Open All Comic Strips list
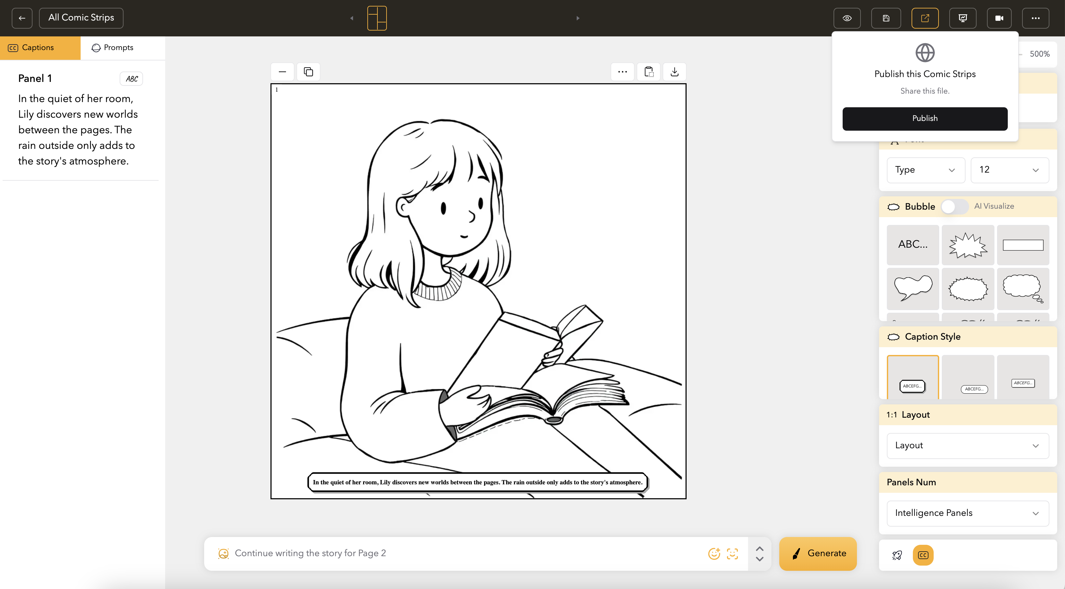Viewport: 1065px width, 589px height. pos(81,18)
